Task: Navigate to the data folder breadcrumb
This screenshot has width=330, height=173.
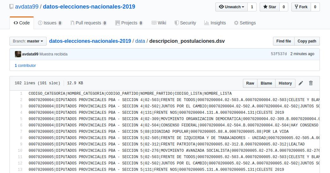Action: tap(140, 41)
